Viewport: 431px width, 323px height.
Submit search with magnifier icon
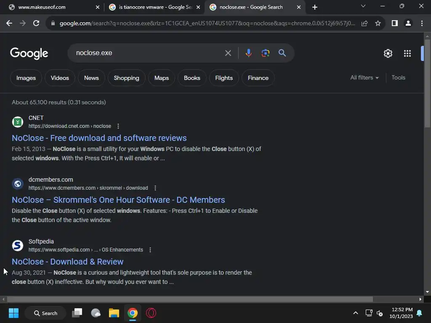282,53
